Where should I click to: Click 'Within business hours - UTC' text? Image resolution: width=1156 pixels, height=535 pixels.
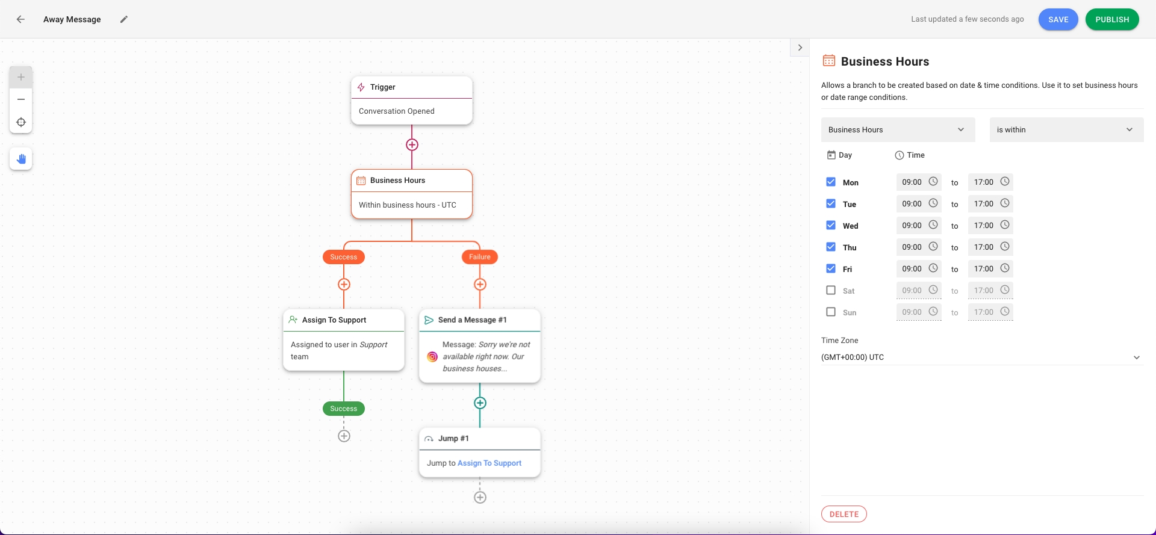(x=408, y=205)
